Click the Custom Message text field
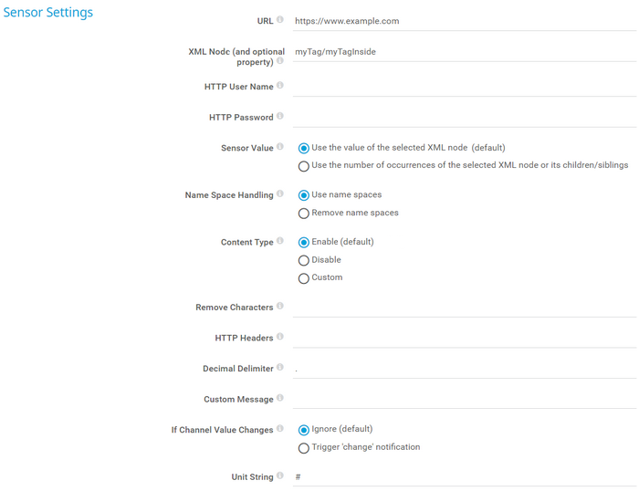The image size is (639, 491). coord(464,399)
